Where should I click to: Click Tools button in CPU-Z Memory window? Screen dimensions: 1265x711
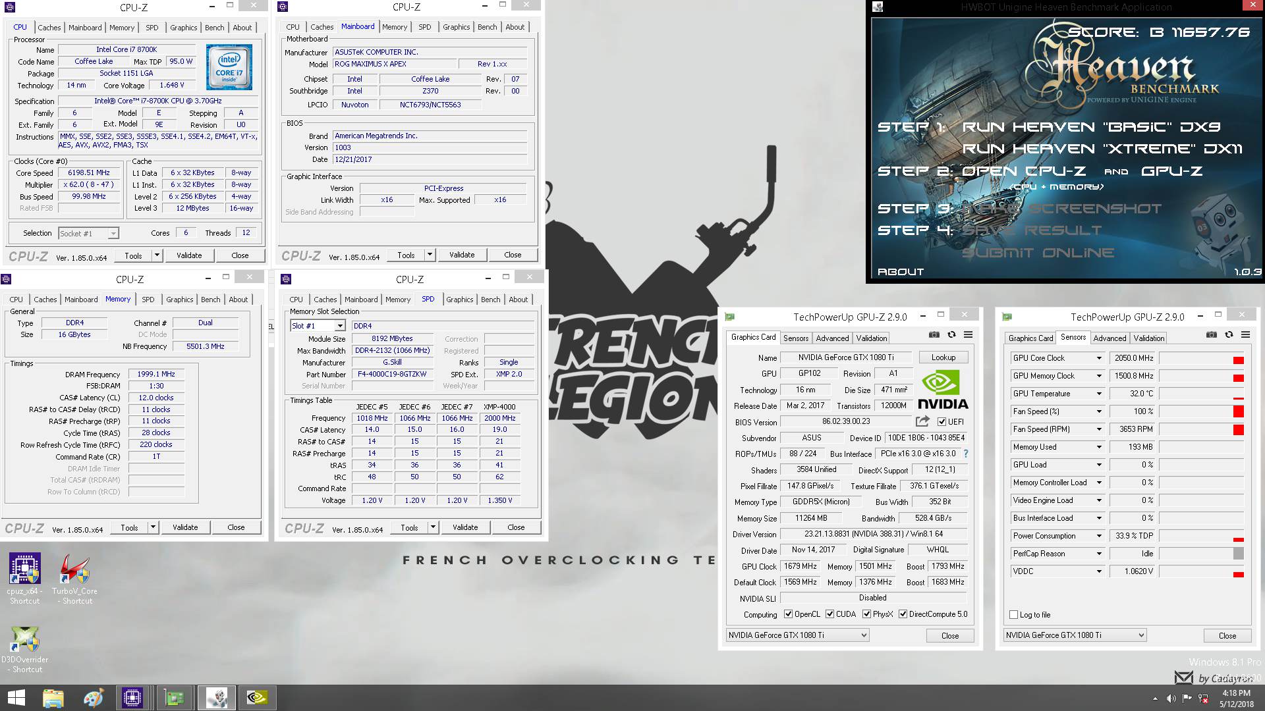click(129, 527)
